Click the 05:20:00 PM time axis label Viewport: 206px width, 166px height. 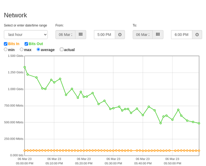(84, 164)
